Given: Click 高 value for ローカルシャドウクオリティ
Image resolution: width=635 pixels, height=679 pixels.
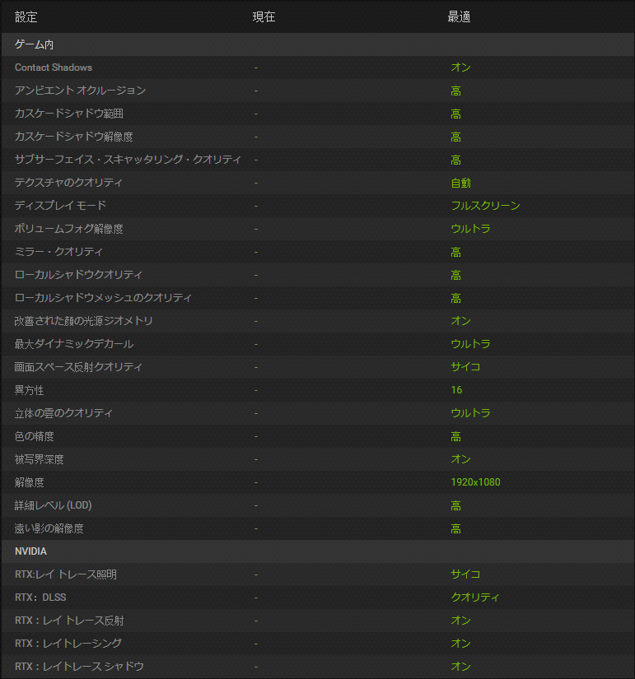Looking at the screenshot, I should pyautogui.click(x=455, y=275).
